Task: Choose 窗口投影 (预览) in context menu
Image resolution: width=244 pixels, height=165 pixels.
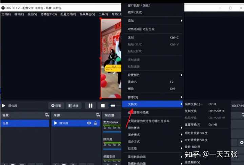Action: tap(152, 5)
